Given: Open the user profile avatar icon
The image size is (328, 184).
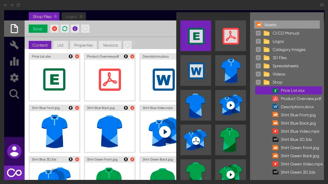Looking at the screenshot, I should (14, 151).
